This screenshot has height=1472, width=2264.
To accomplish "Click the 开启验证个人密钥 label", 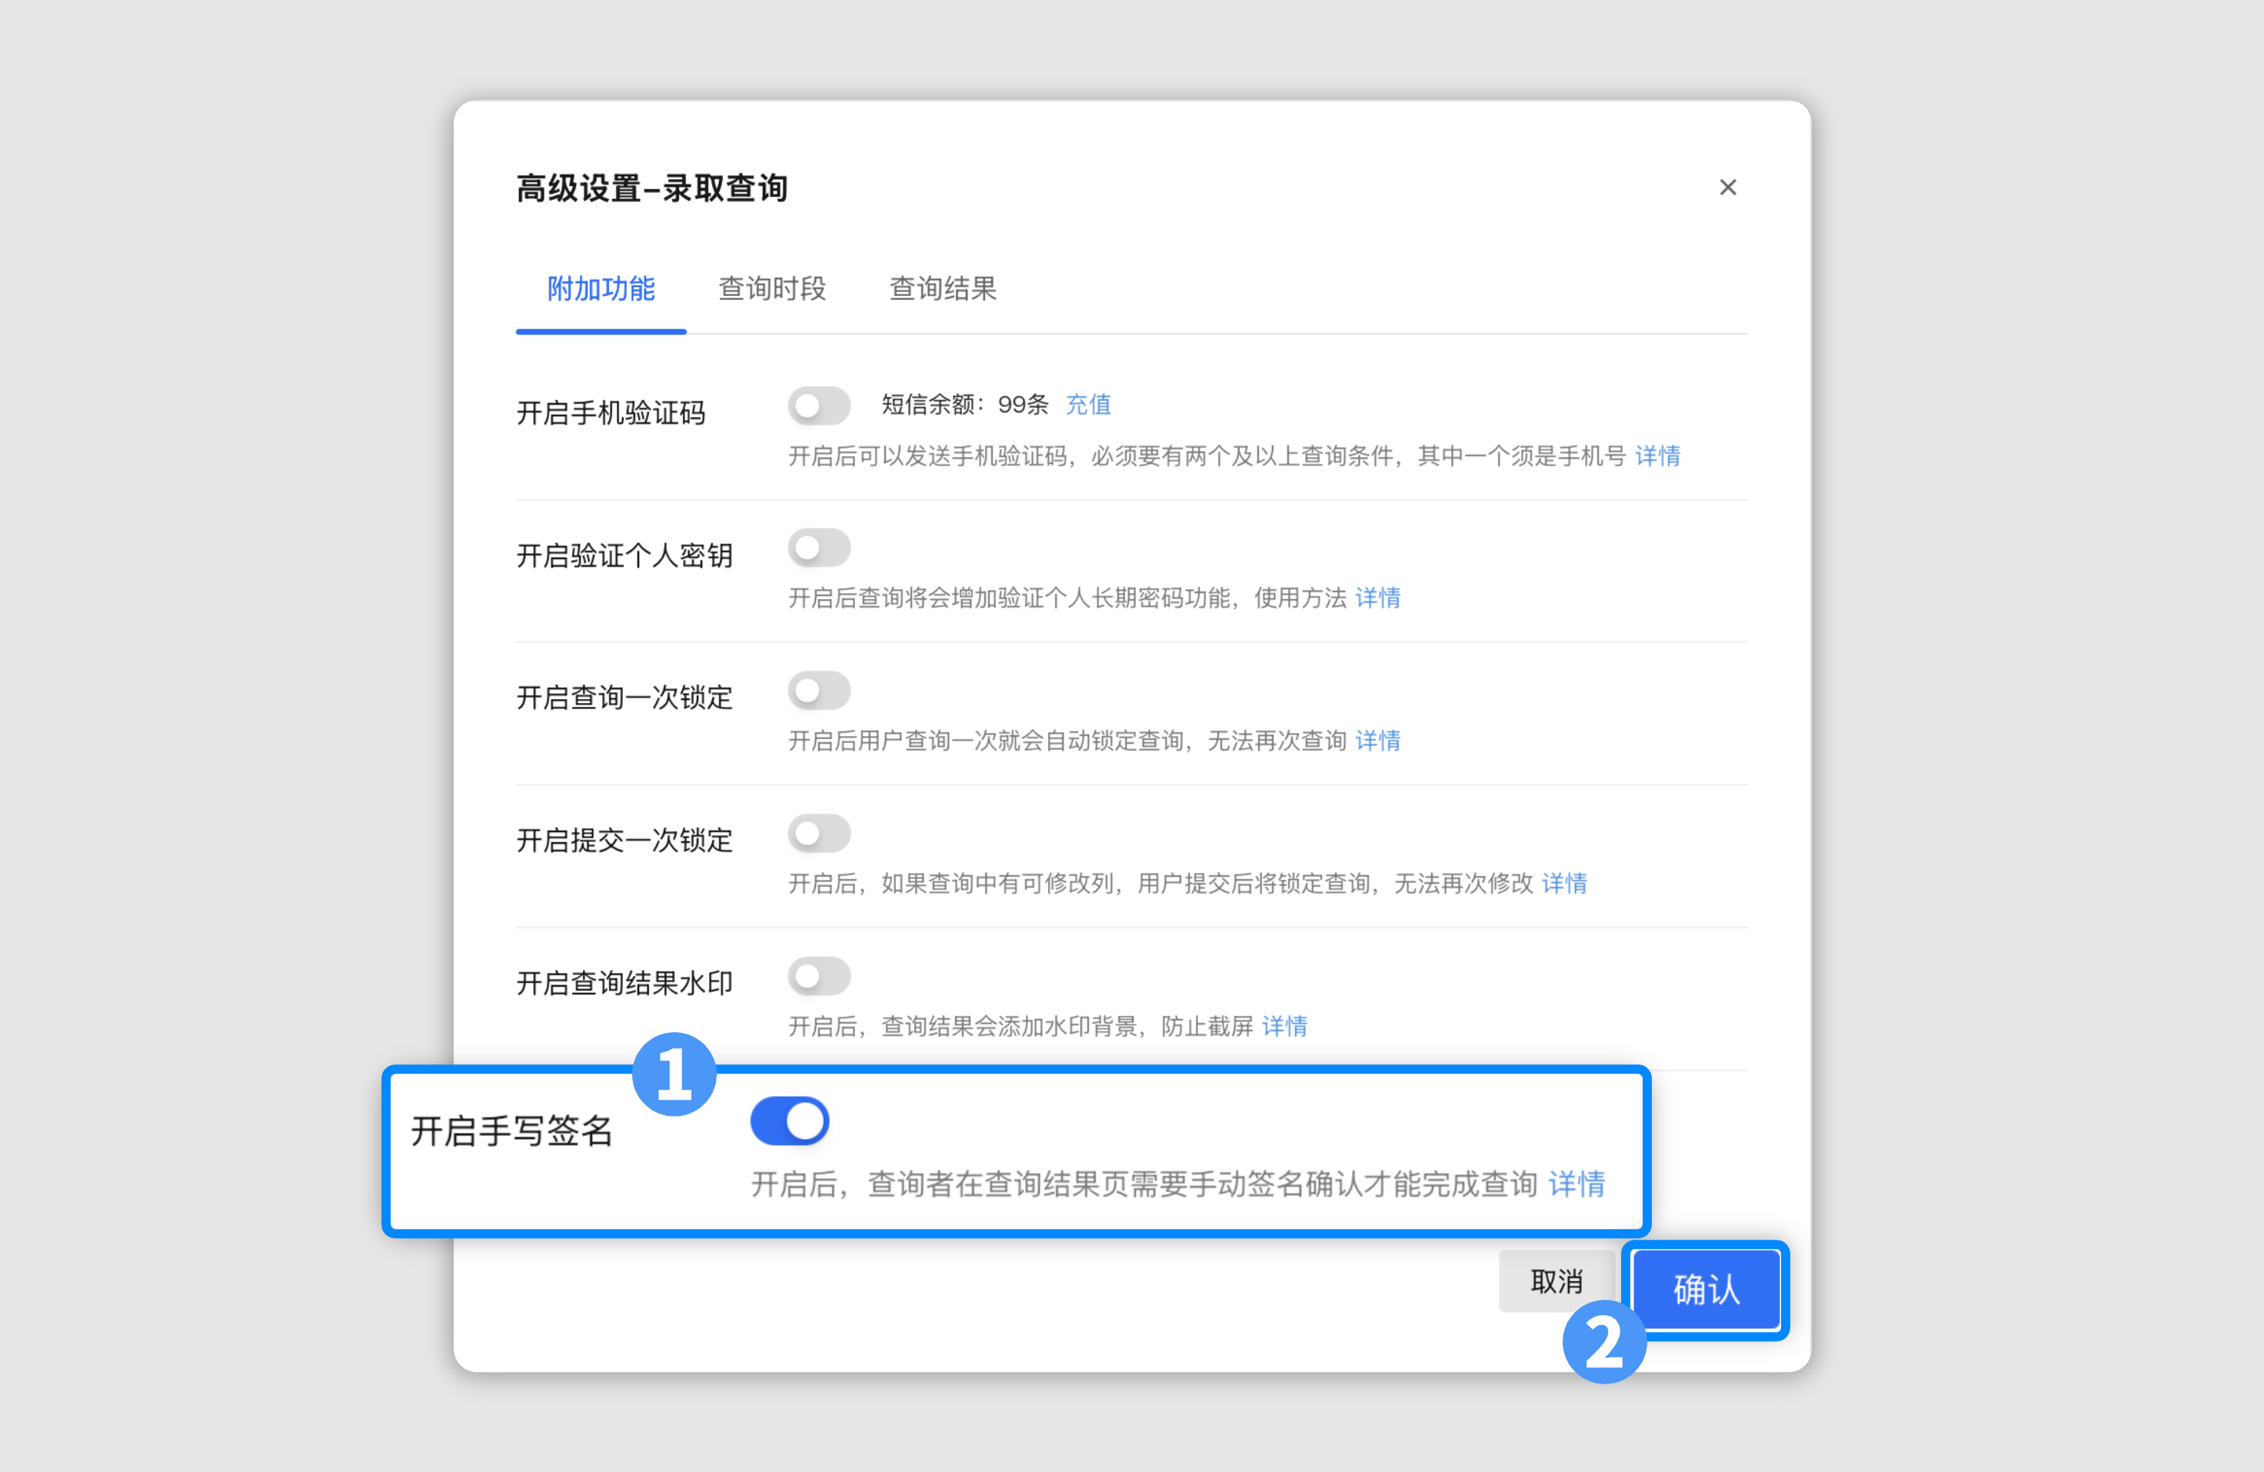I will pos(624,554).
